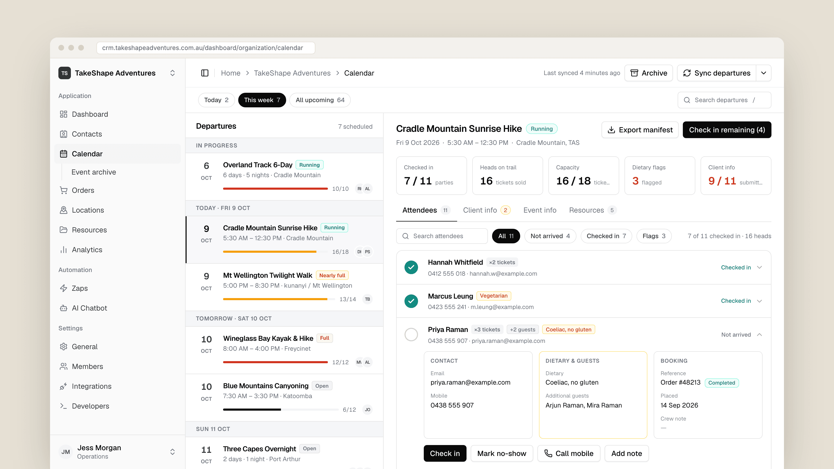Filter attendees by Checked in

[x=606, y=236]
